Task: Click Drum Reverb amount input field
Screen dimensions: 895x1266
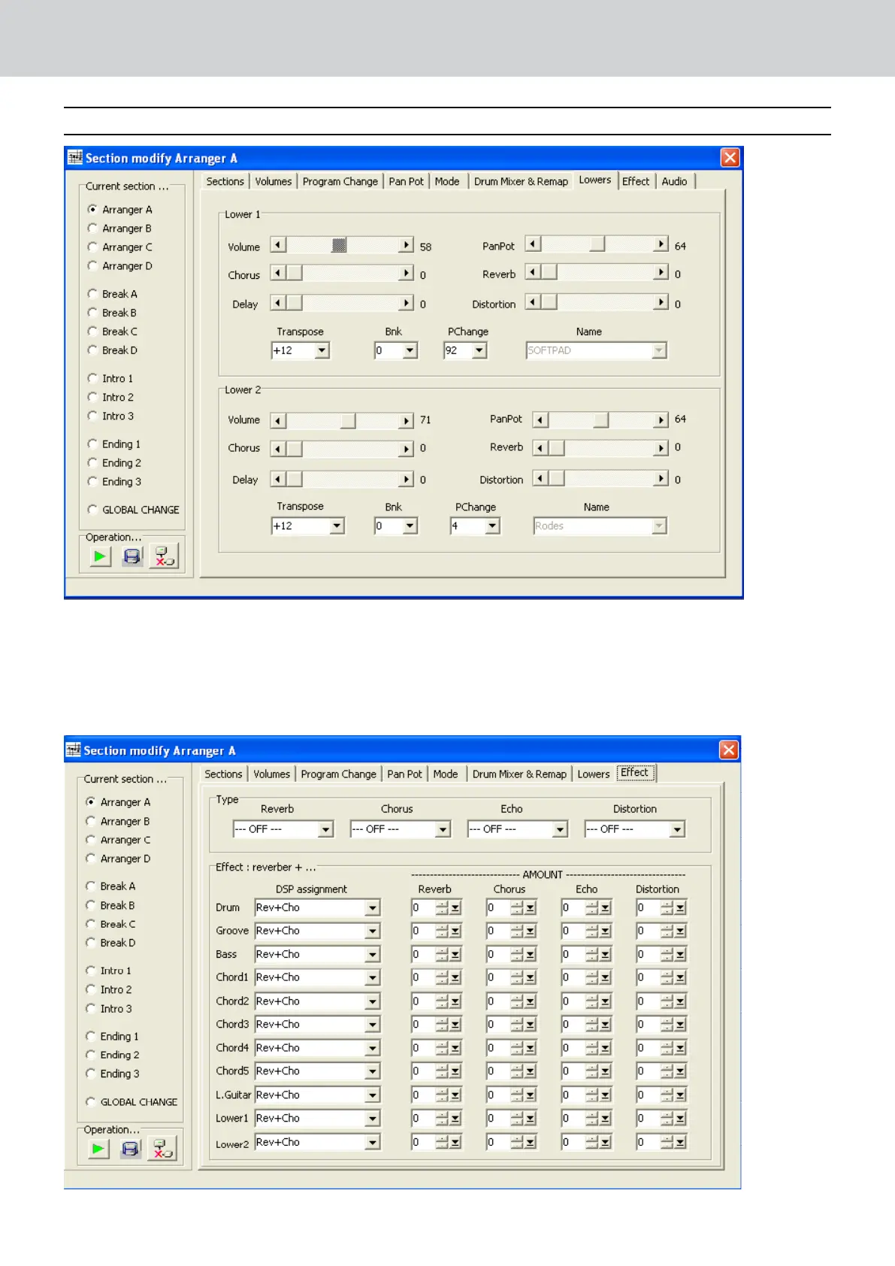Action: [422, 908]
